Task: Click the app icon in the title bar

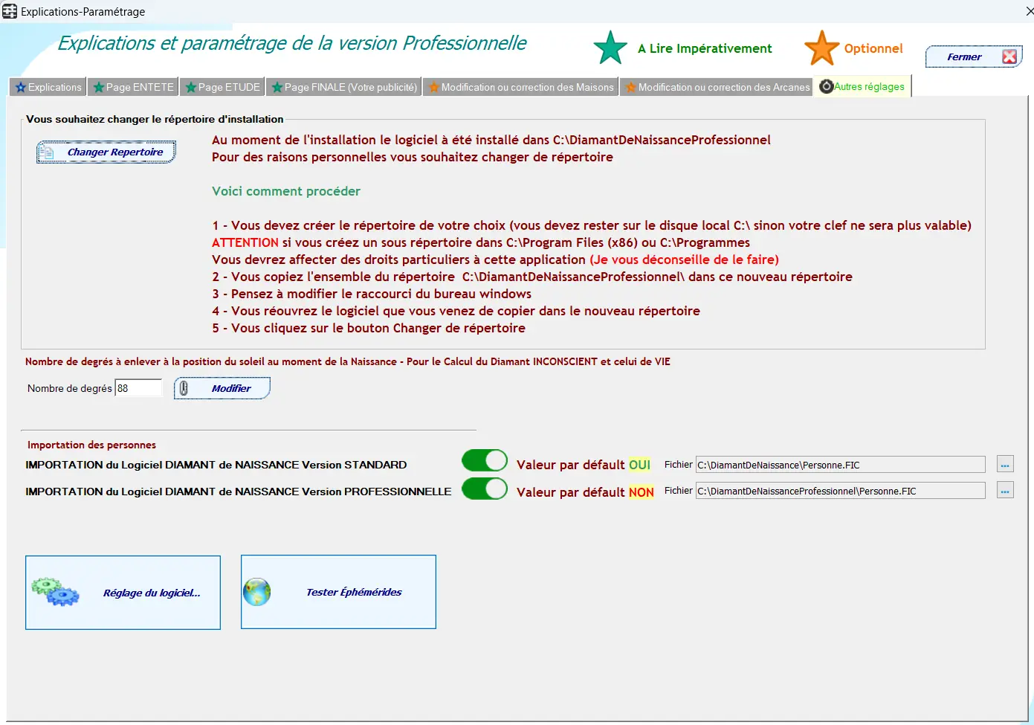Action: [x=10, y=11]
